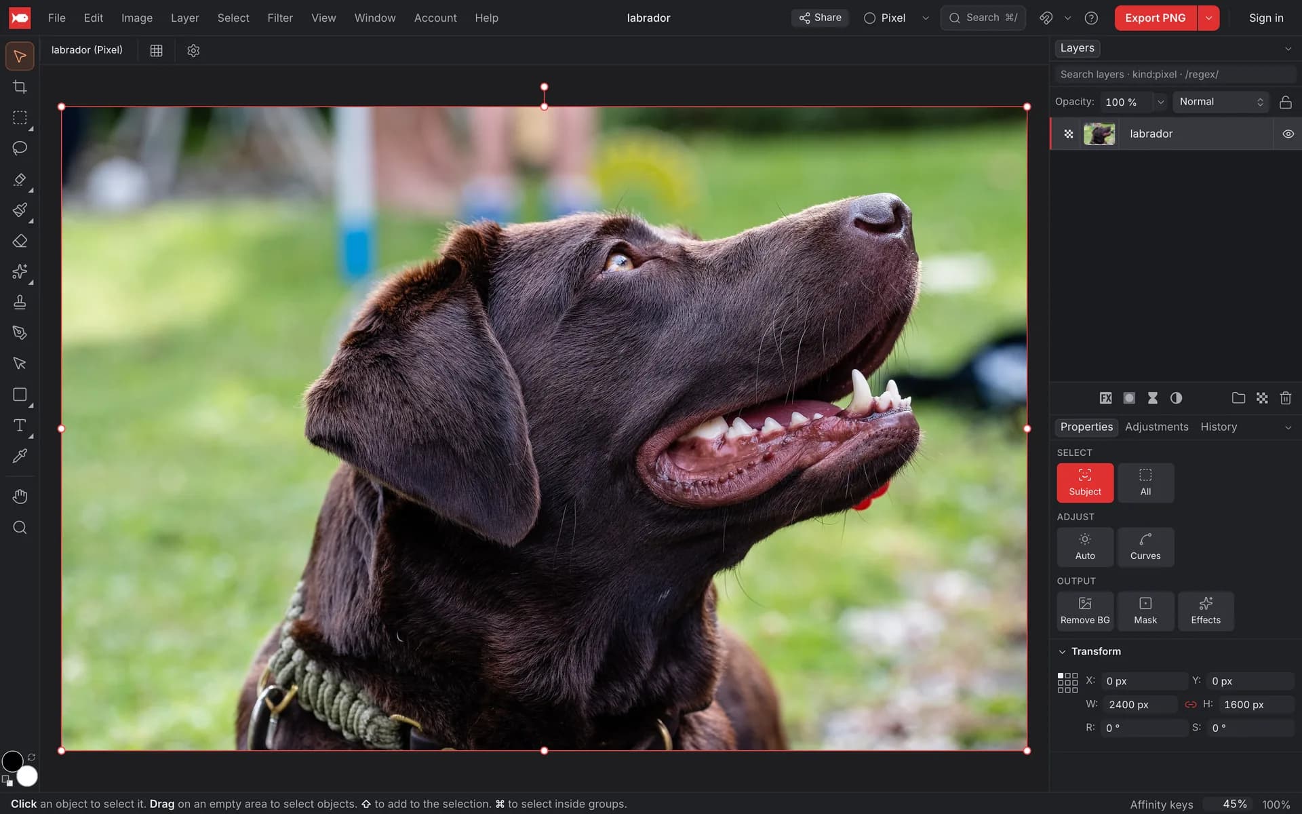Viewport: 1302px width, 814px height.
Task: Switch to the History tab
Action: (1219, 427)
